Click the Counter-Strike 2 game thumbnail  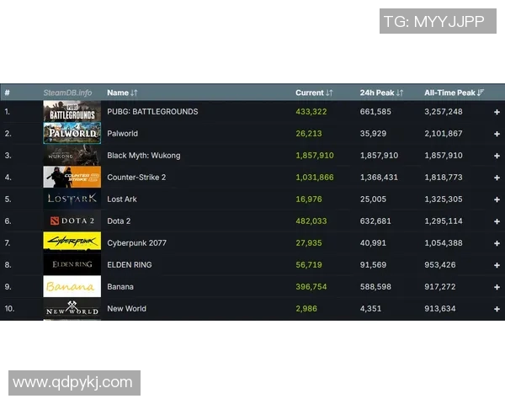tap(72, 177)
